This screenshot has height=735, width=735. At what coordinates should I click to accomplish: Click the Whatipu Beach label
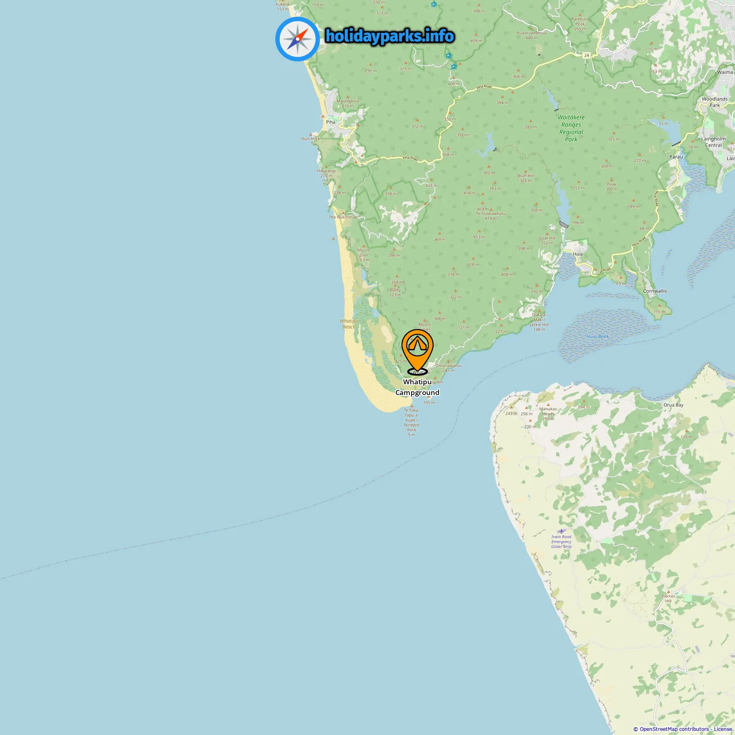pyautogui.click(x=349, y=324)
